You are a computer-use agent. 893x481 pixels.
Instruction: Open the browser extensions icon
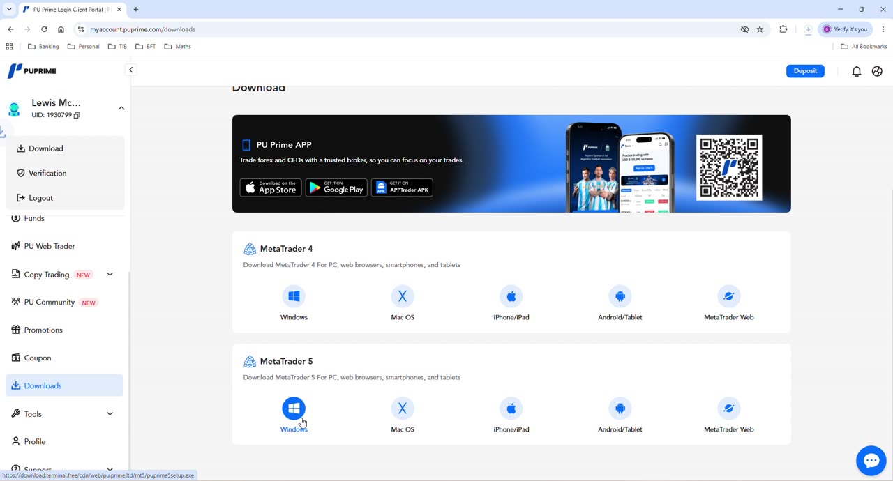[783, 29]
